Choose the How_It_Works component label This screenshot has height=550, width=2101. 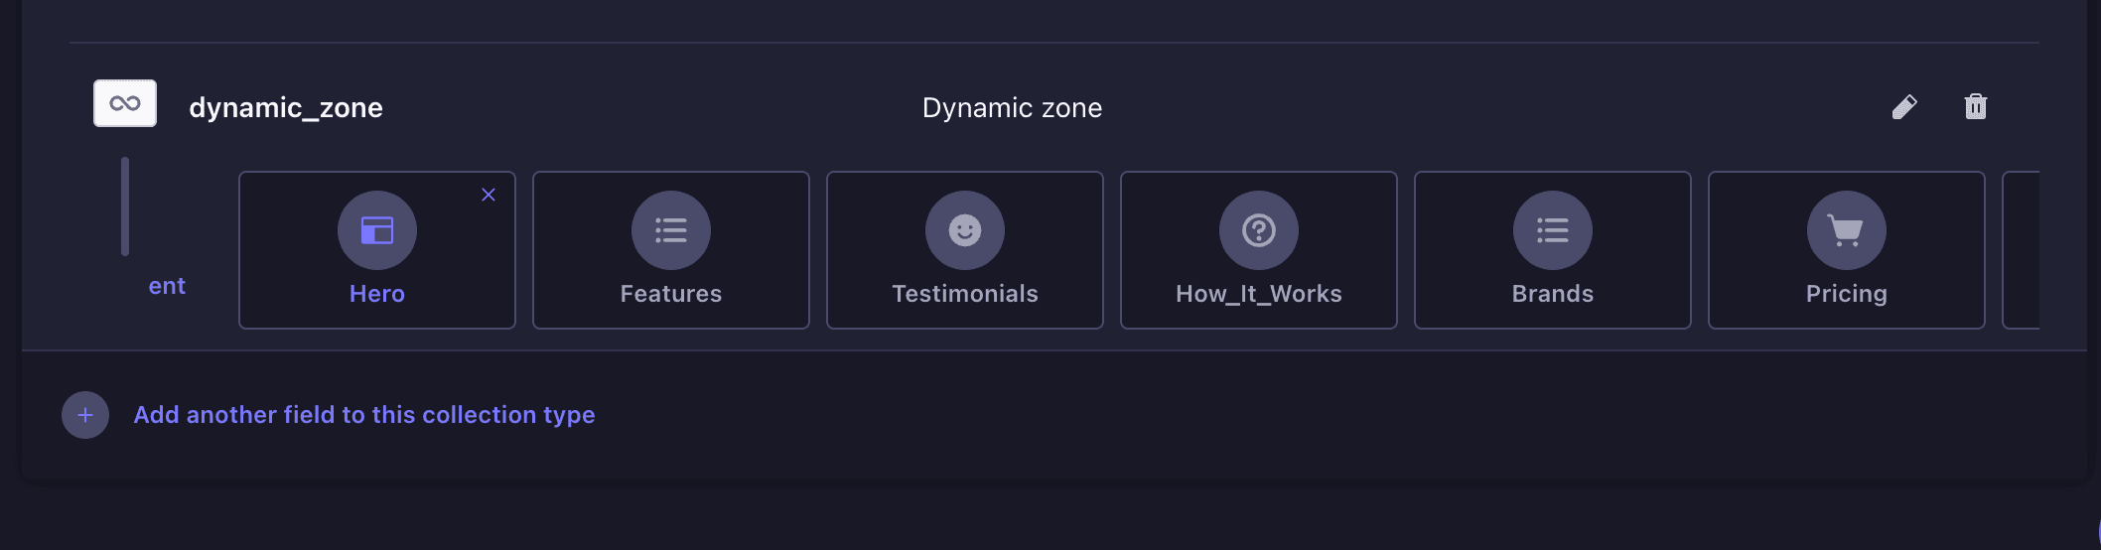point(1259,294)
